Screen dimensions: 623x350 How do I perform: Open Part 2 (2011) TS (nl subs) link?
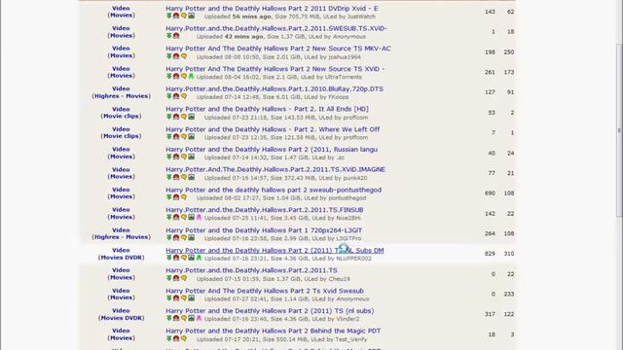tap(270, 311)
